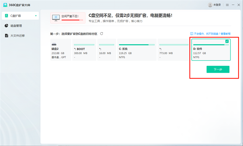This screenshot has width=243, height=146.
Task: Open the C盘扩容 sidebar tab
Action: 20,16
